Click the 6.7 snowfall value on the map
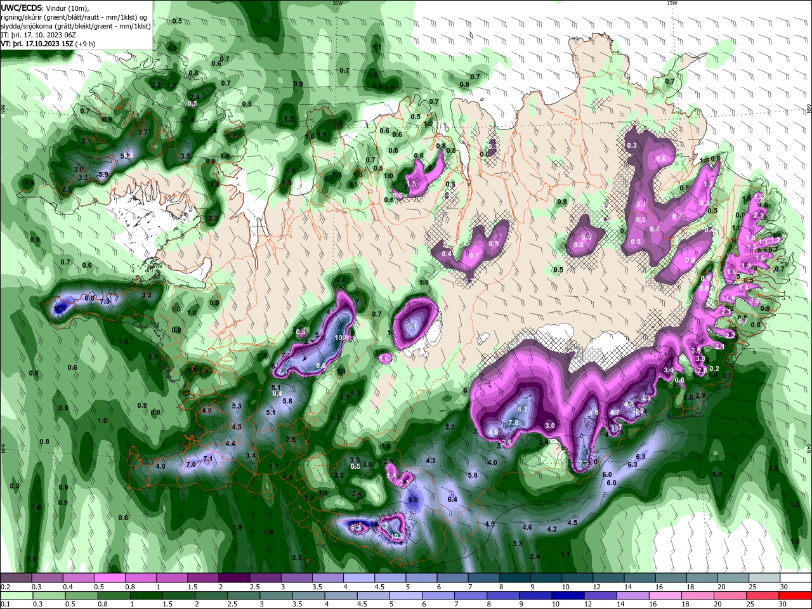The height and width of the screenshot is (609, 812). click(x=523, y=410)
